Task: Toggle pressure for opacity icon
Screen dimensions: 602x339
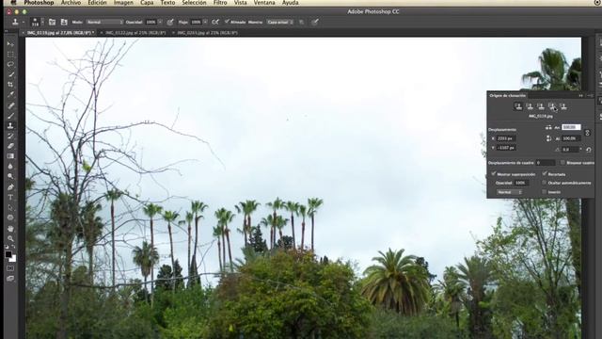Action: (x=170, y=23)
